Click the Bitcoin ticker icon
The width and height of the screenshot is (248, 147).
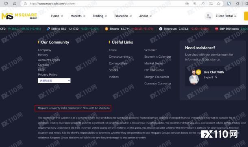[107, 29]
